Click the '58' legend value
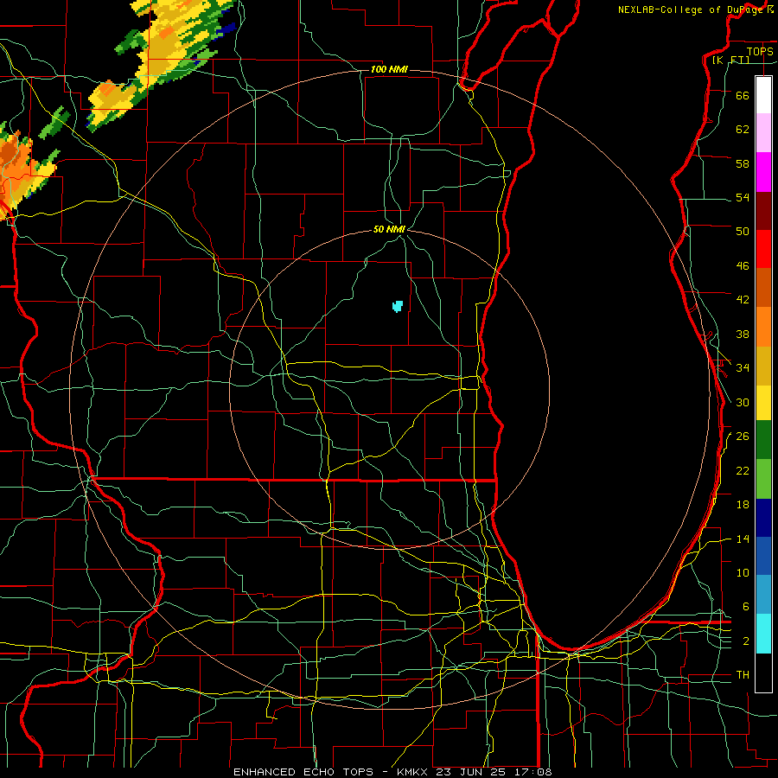The width and height of the screenshot is (778, 778). 743,163
